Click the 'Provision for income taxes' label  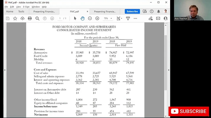point(49,111)
